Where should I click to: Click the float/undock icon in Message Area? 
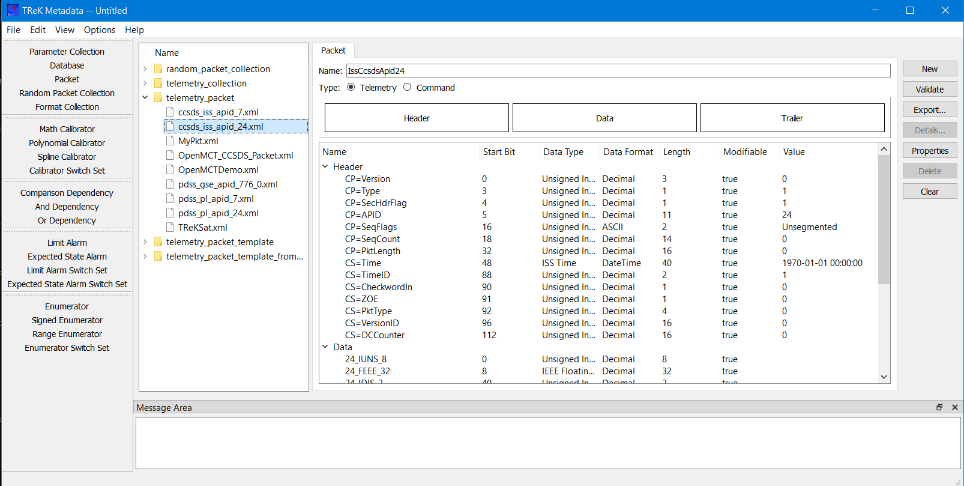(939, 407)
